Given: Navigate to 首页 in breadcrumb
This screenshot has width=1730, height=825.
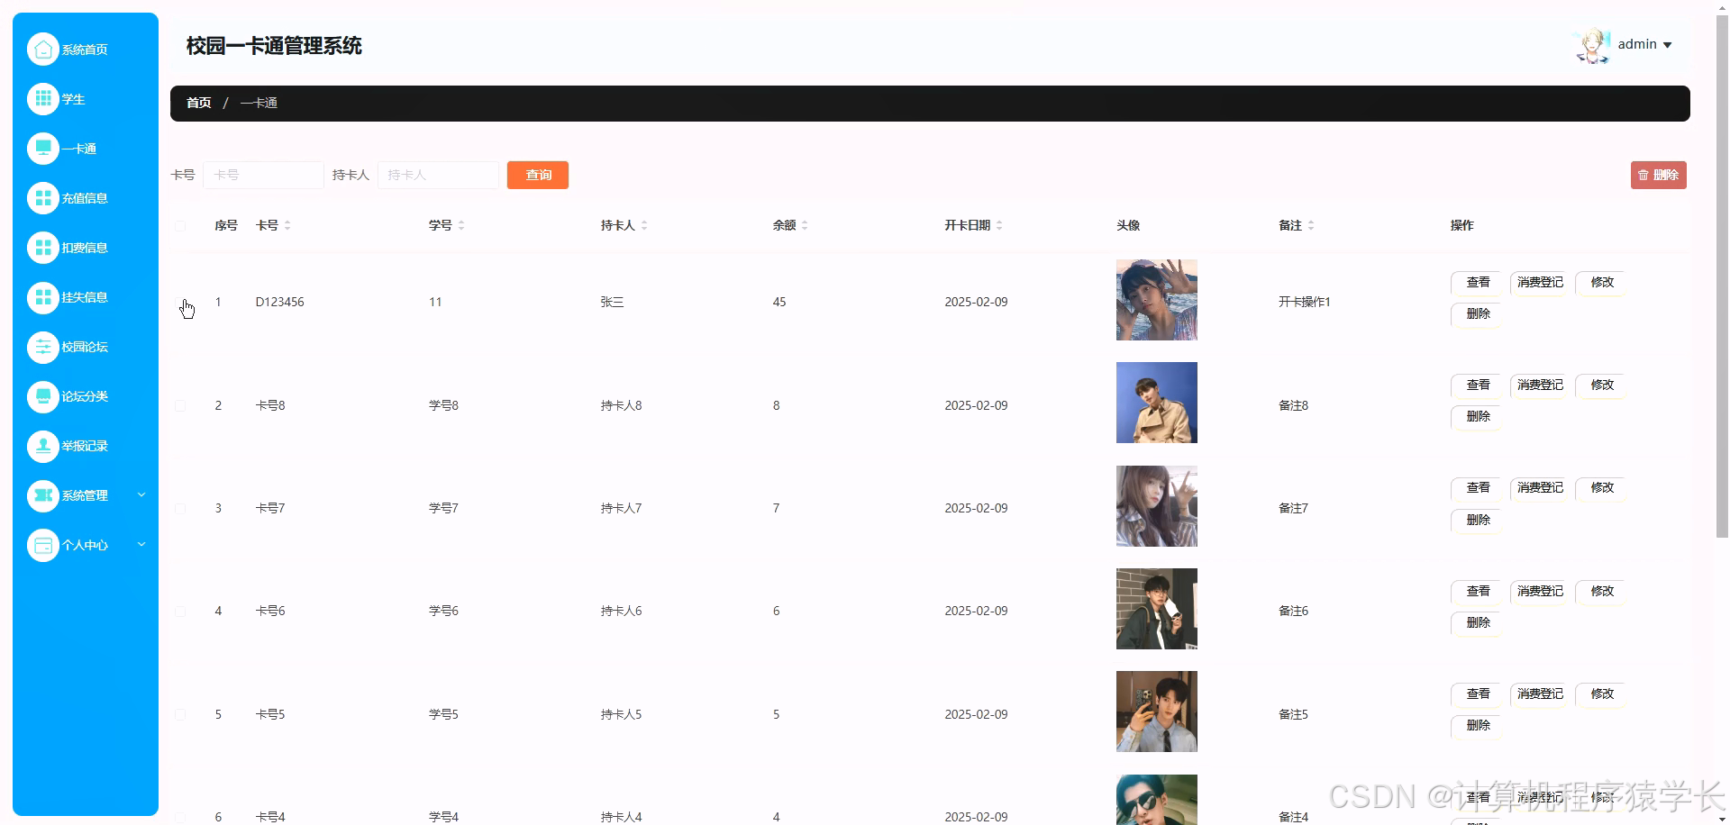Looking at the screenshot, I should pyautogui.click(x=198, y=103).
